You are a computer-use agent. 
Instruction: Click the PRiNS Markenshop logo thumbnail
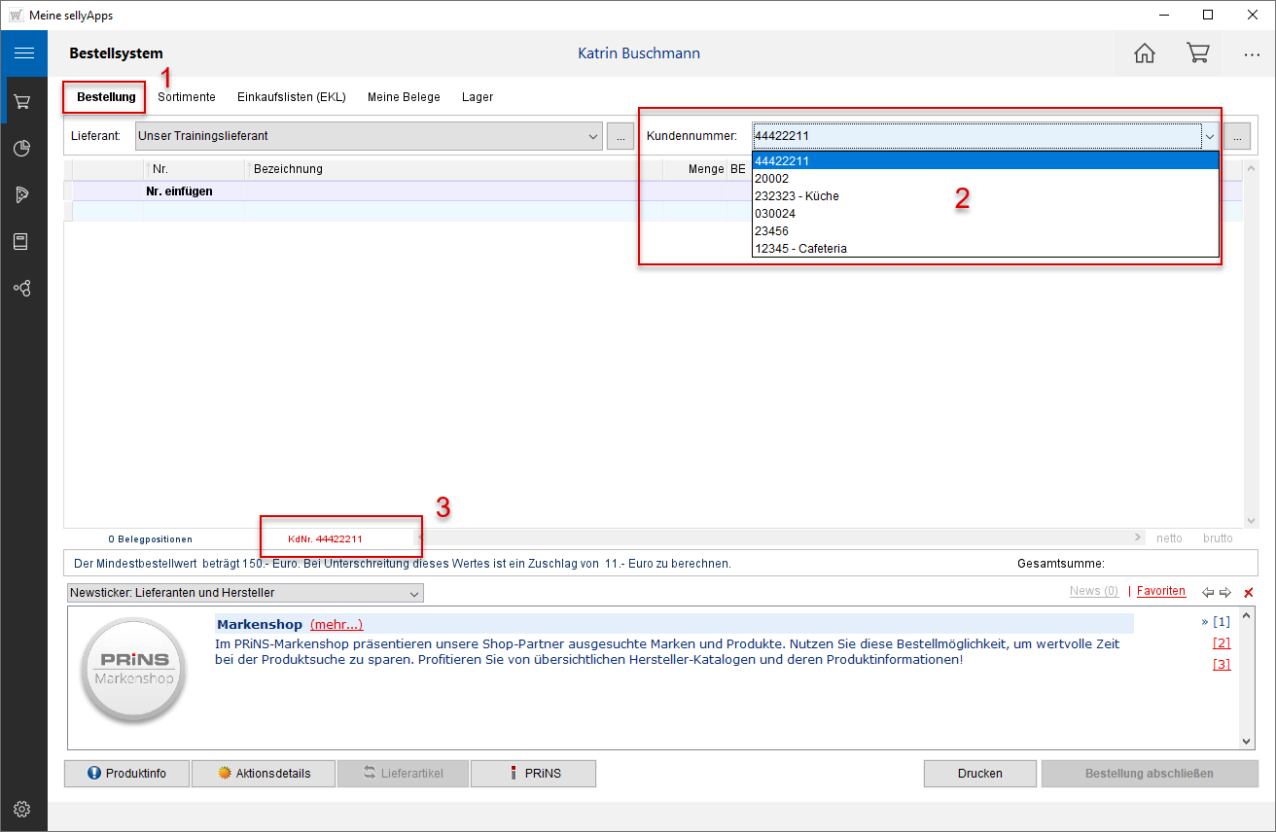135,669
